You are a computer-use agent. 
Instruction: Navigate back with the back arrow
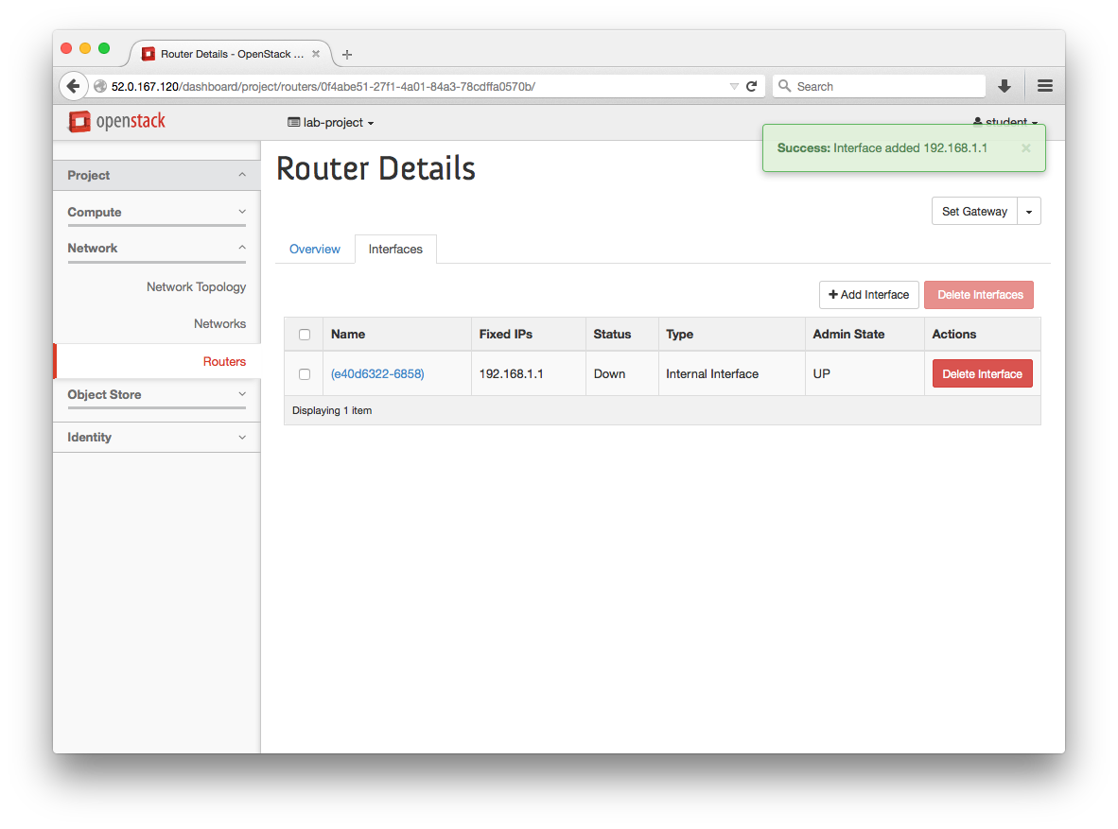[x=74, y=85]
